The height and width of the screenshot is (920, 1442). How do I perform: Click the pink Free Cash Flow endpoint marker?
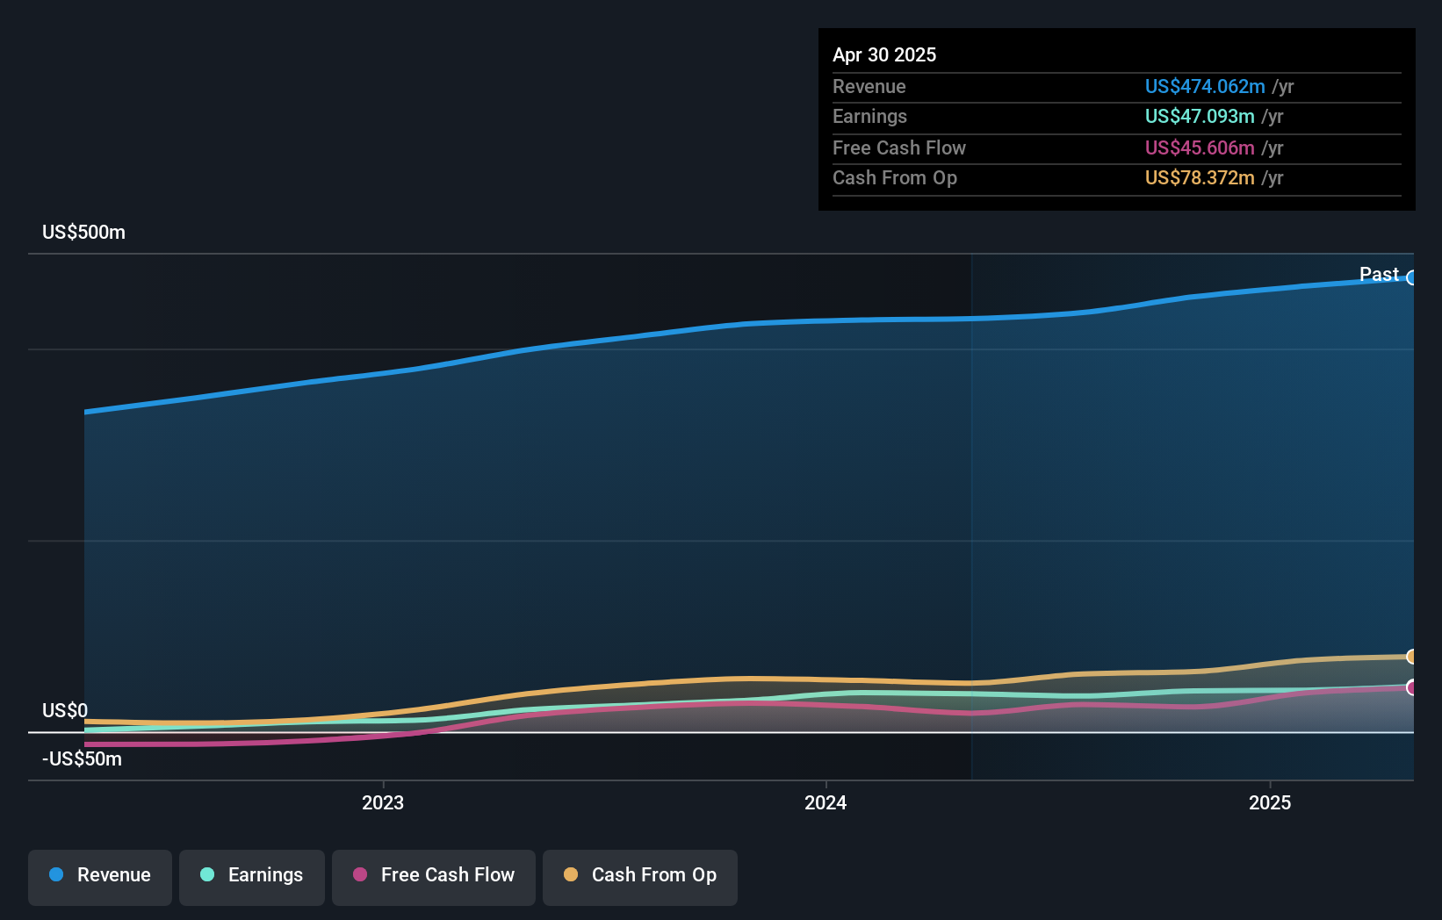click(x=1412, y=687)
